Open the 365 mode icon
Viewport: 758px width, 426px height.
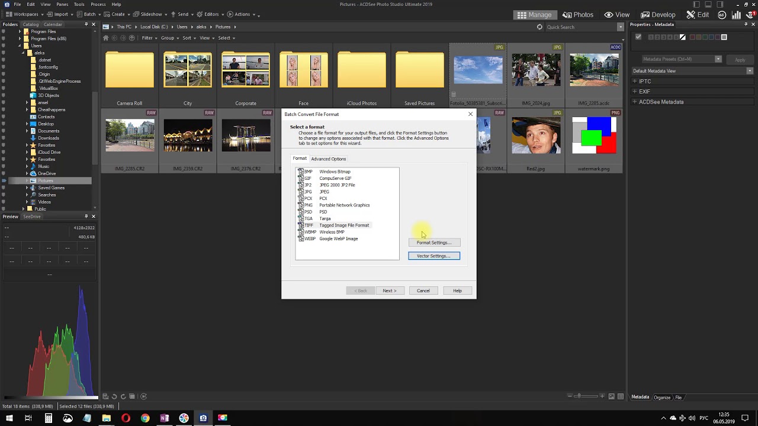click(722, 15)
